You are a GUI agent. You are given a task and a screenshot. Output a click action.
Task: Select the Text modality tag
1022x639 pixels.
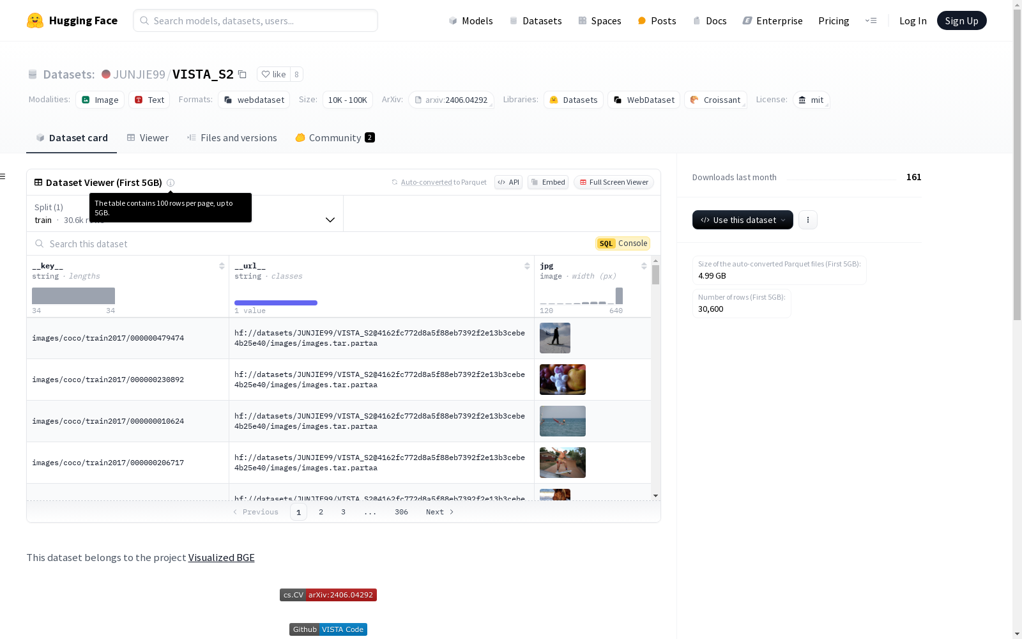click(x=149, y=100)
